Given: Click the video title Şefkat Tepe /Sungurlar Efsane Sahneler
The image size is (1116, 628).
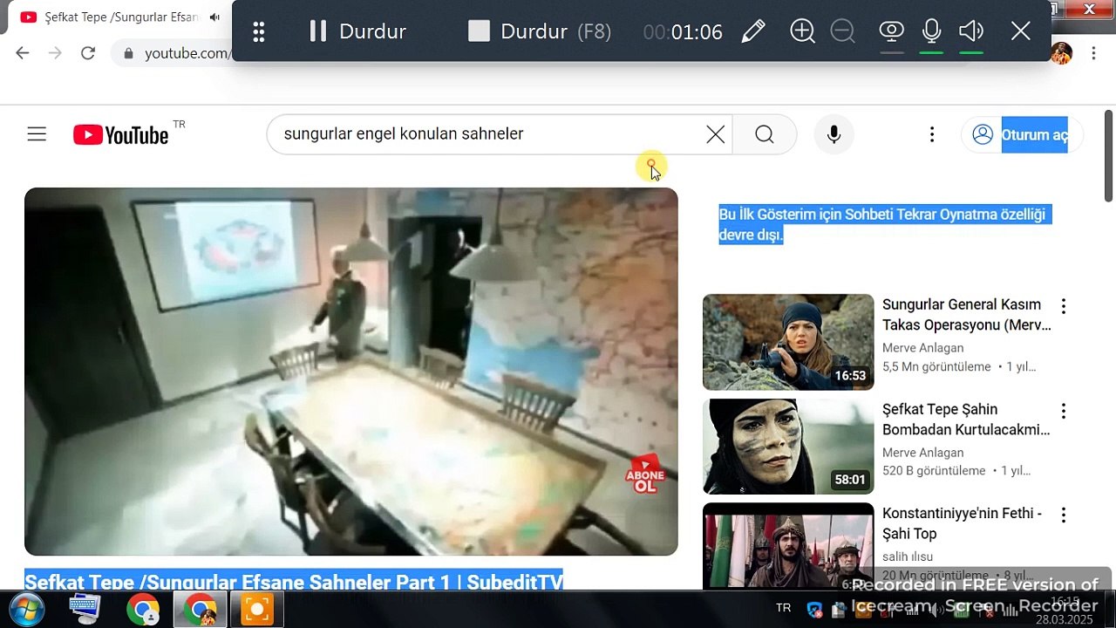Looking at the screenshot, I should (295, 582).
